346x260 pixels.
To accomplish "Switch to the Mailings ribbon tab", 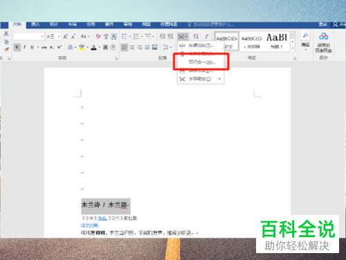I will tap(109, 24).
